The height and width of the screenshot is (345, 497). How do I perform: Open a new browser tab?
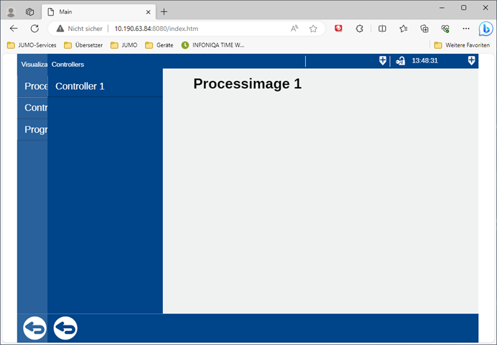pos(164,11)
